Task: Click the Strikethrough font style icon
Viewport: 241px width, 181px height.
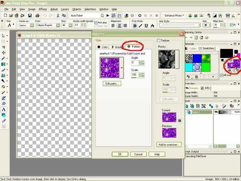Action: [152, 26]
